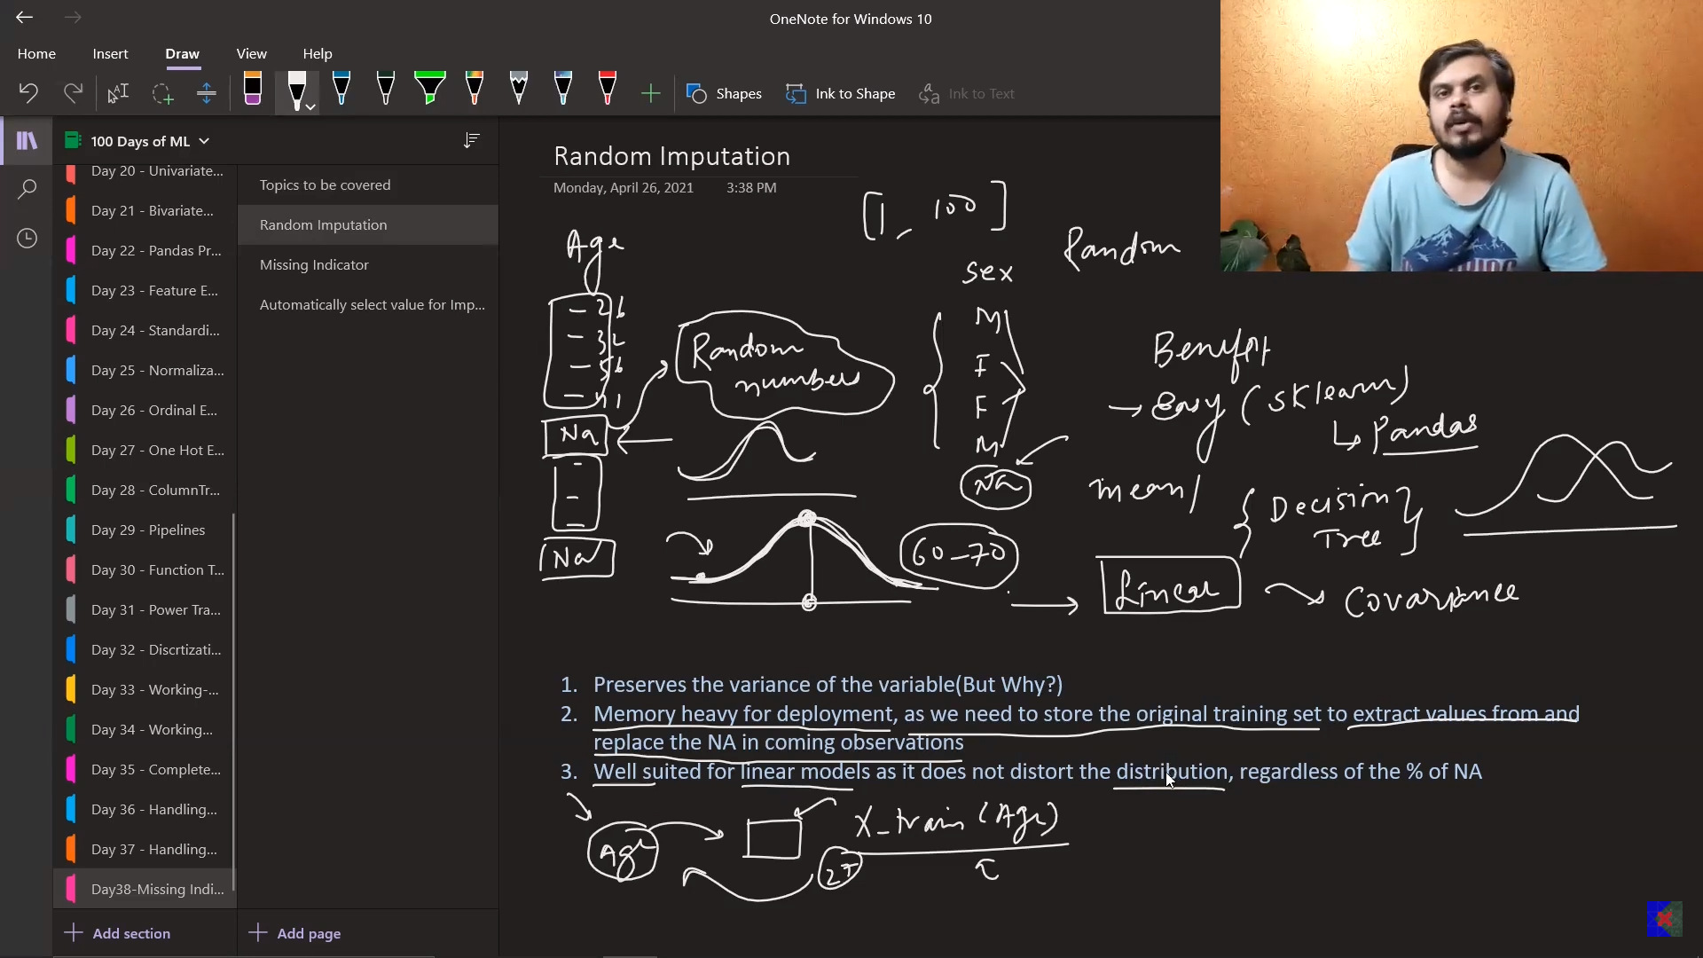
Task: Click the Insert menu item
Action: [110, 52]
